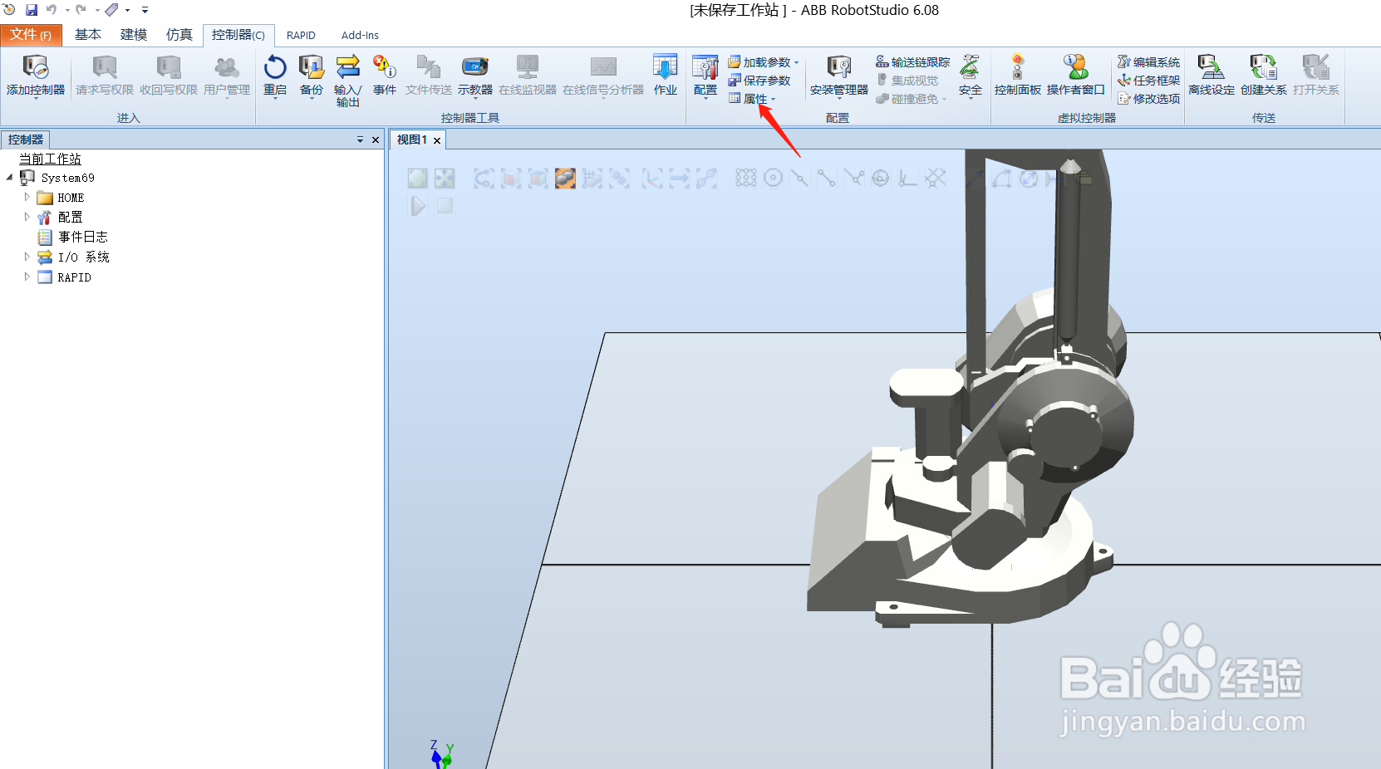Expand the RAPID tree node
Screen dimensions: 1381x769
(27, 277)
